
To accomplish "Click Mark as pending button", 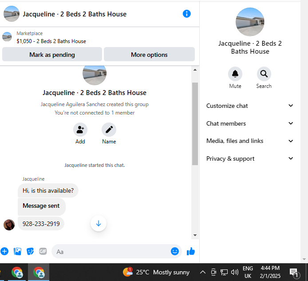I will click(52, 54).
